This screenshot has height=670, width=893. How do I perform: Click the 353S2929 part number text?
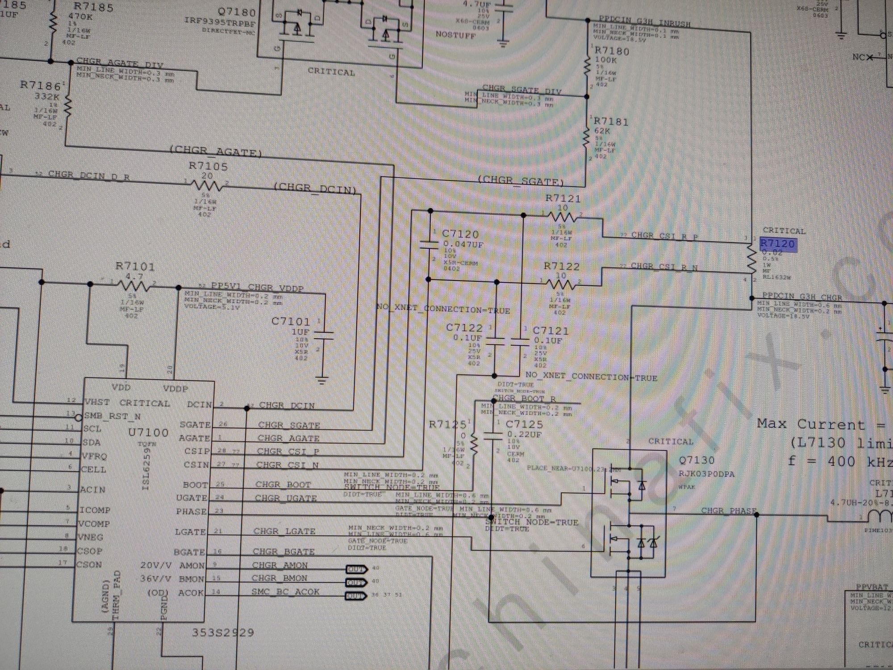223,632
